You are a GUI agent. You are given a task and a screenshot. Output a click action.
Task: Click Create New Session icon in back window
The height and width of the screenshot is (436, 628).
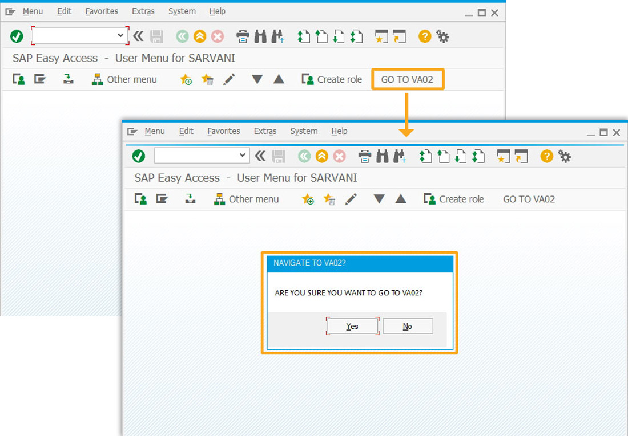coord(381,37)
